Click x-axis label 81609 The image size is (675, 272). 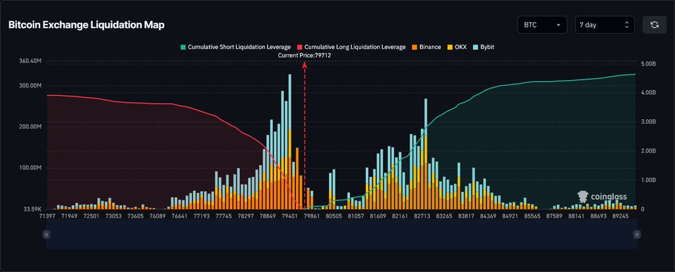[378, 215]
